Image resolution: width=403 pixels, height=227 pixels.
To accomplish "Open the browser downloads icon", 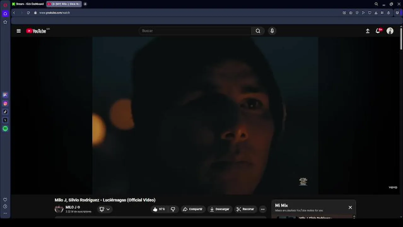I will point(376,13).
